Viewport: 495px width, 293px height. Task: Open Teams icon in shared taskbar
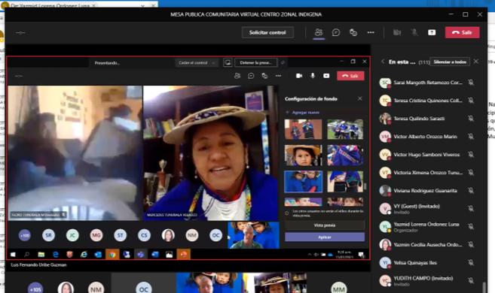pyautogui.click(x=141, y=254)
